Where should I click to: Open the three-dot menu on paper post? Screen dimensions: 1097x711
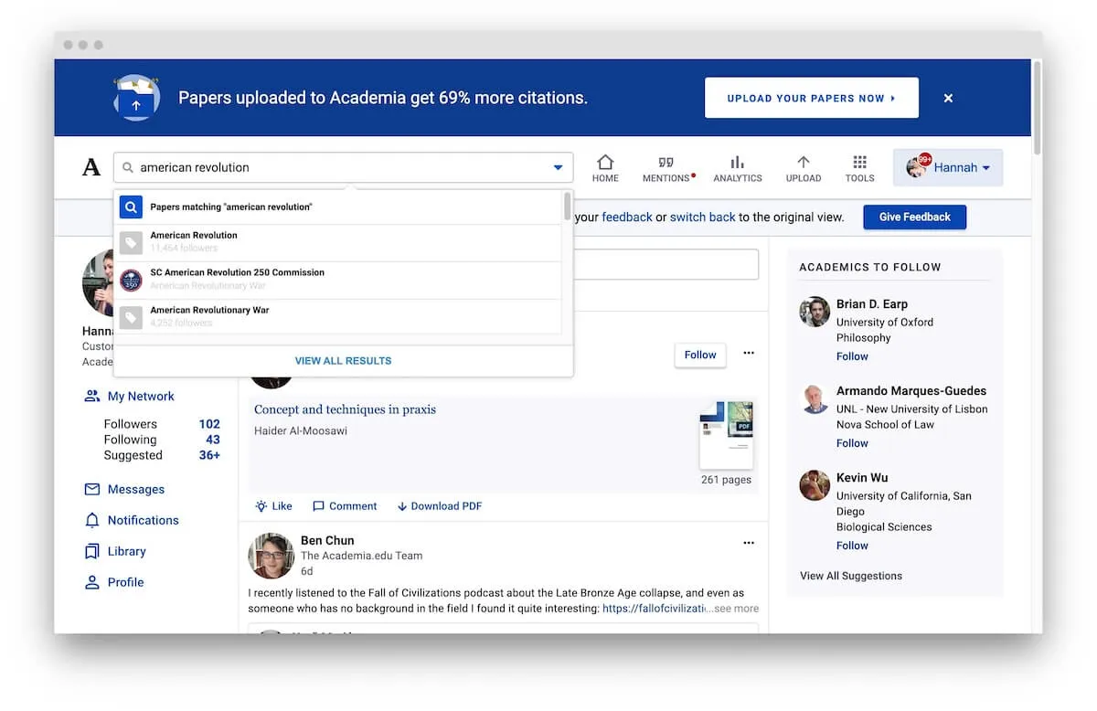click(749, 354)
